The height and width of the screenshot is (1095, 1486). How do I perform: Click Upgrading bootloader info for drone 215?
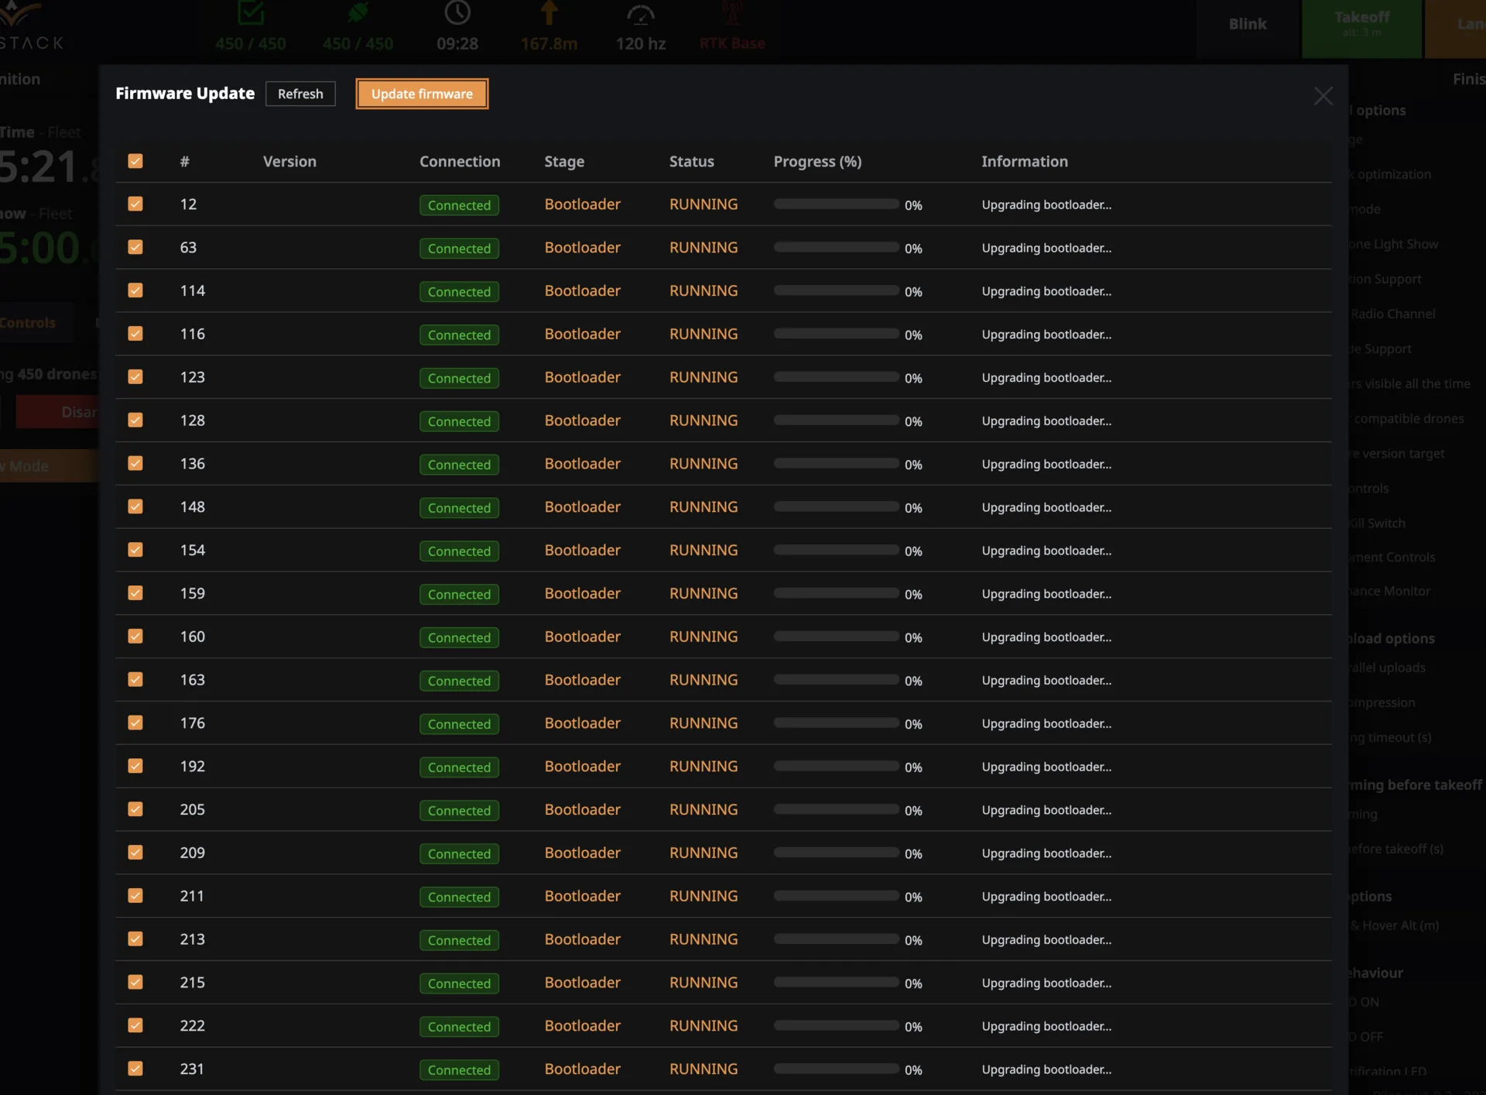(x=1046, y=982)
